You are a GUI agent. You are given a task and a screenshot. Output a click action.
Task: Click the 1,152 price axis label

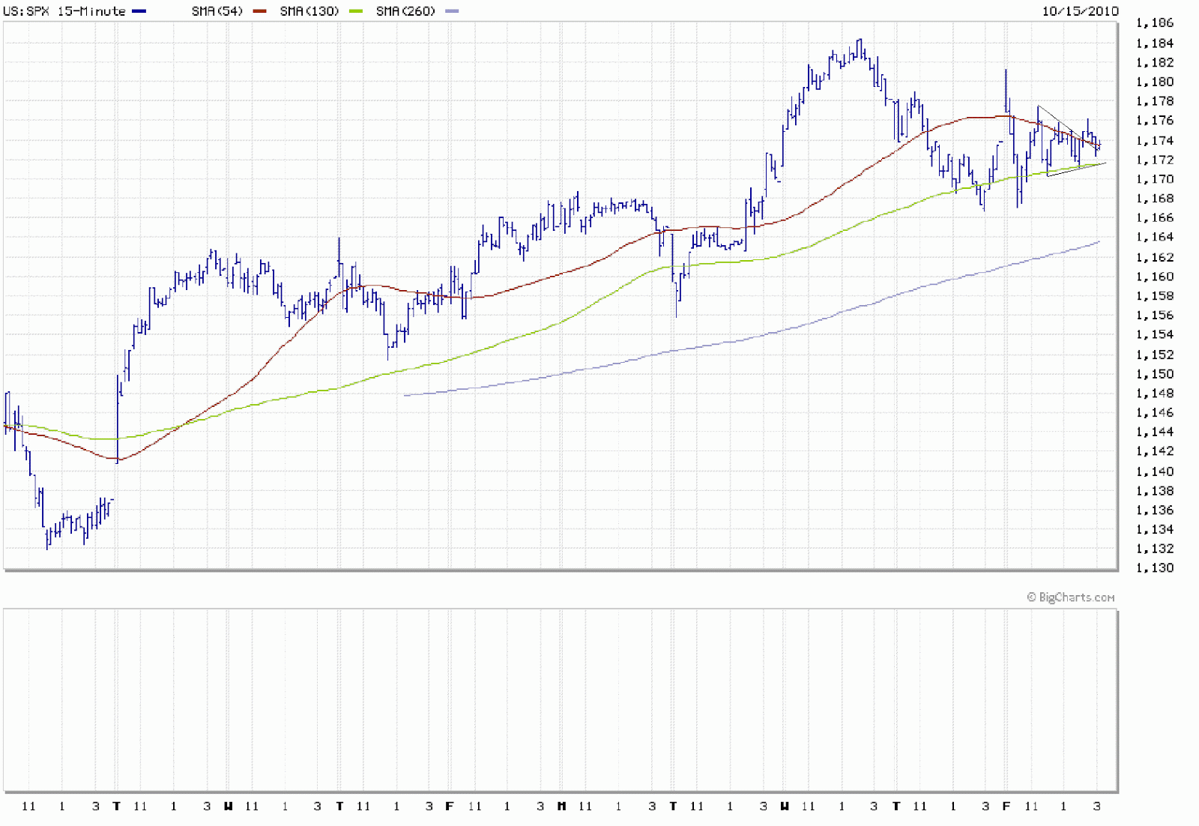pos(1155,355)
